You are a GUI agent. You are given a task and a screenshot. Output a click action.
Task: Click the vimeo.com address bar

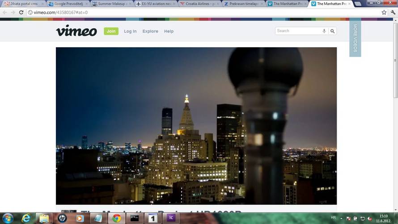click(x=203, y=12)
